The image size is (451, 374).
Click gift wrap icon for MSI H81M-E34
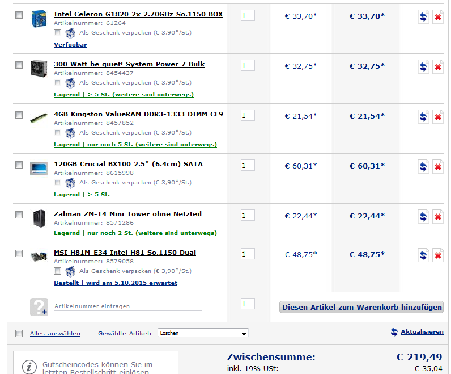point(70,271)
